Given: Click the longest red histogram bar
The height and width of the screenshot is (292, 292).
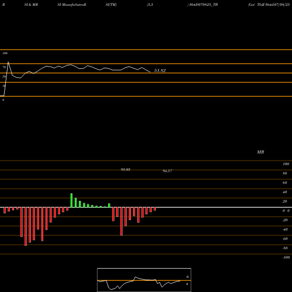Looking at the screenshot, I should click(x=26, y=227).
